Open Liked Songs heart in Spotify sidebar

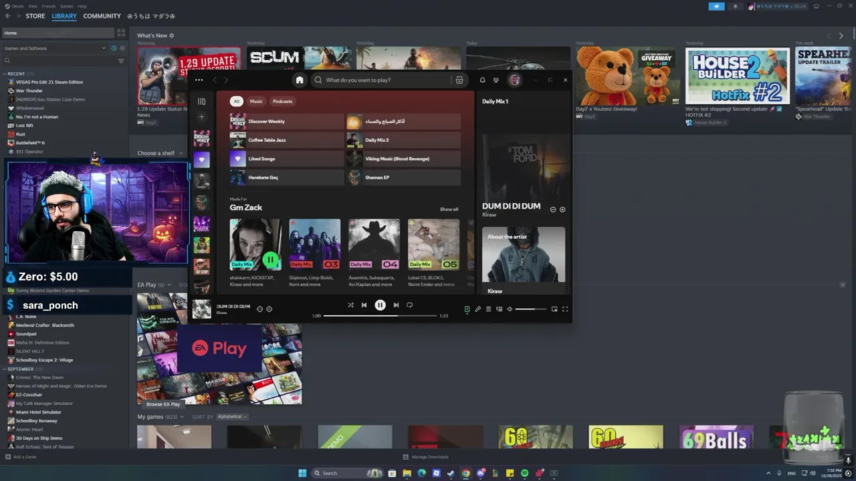click(x=201, y=160)
